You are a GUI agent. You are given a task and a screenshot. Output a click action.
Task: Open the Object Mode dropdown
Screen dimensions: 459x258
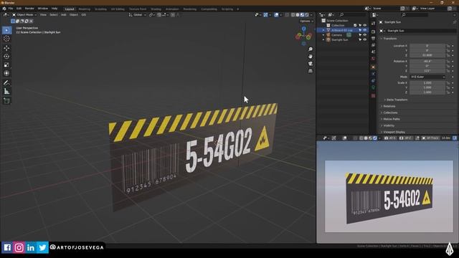pyautogui.click(x=24, y=14)
